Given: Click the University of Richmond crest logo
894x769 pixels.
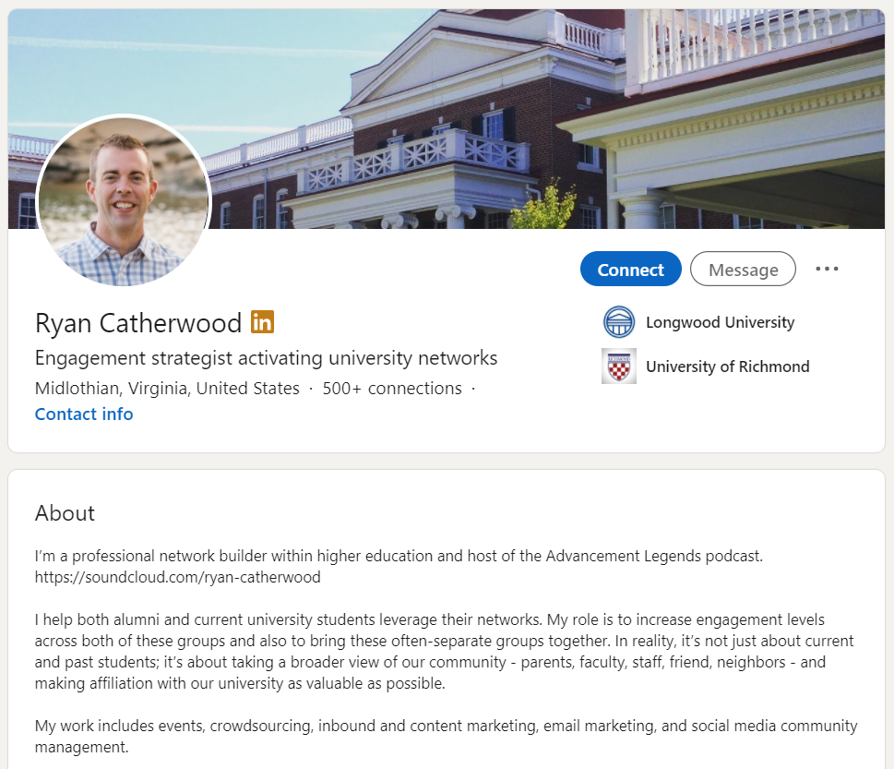Looking at the screenshot, I should coord(619,366).
